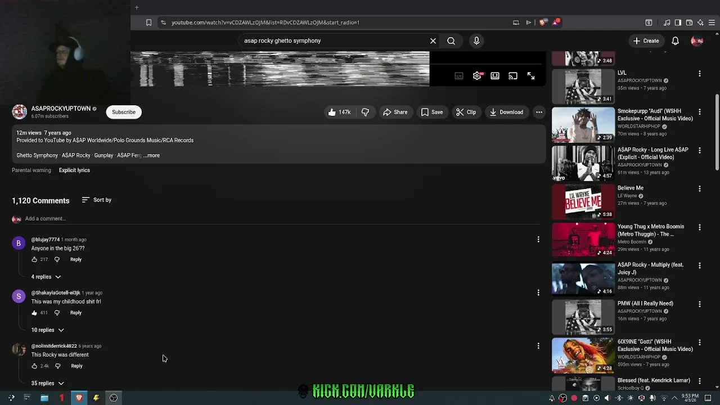Play the Believe Me Lil Wayne thumbnail
The width and height of the screenshot is (720, 405).
pyautogui.click(x=583, y=201)
